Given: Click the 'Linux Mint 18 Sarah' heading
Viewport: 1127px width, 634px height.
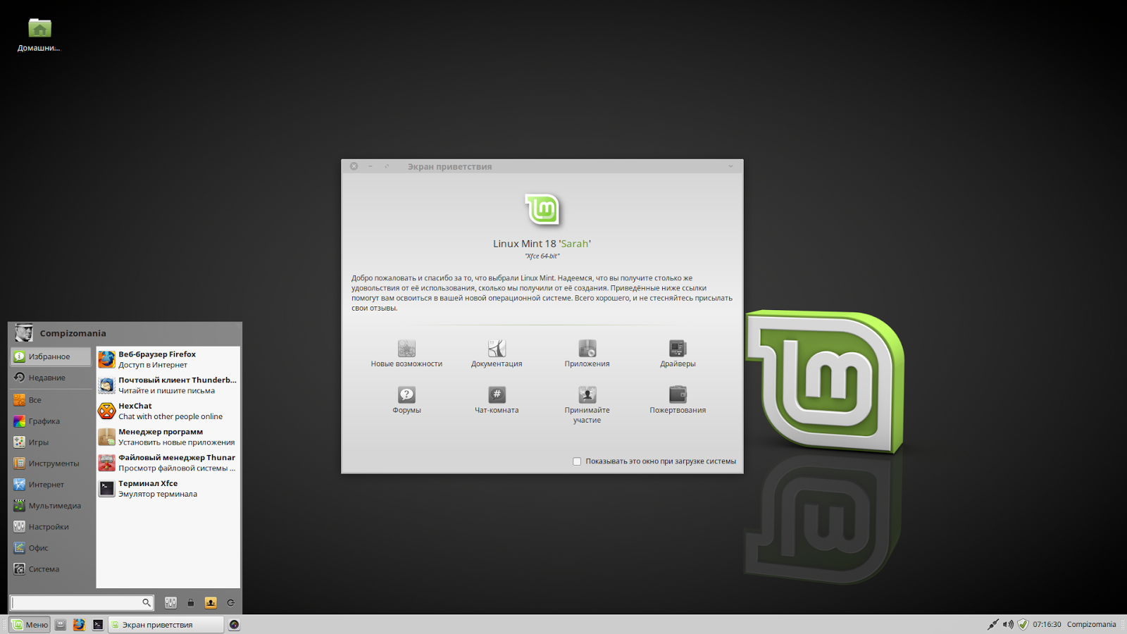Looking at the screenshot, I should point(542,244).
